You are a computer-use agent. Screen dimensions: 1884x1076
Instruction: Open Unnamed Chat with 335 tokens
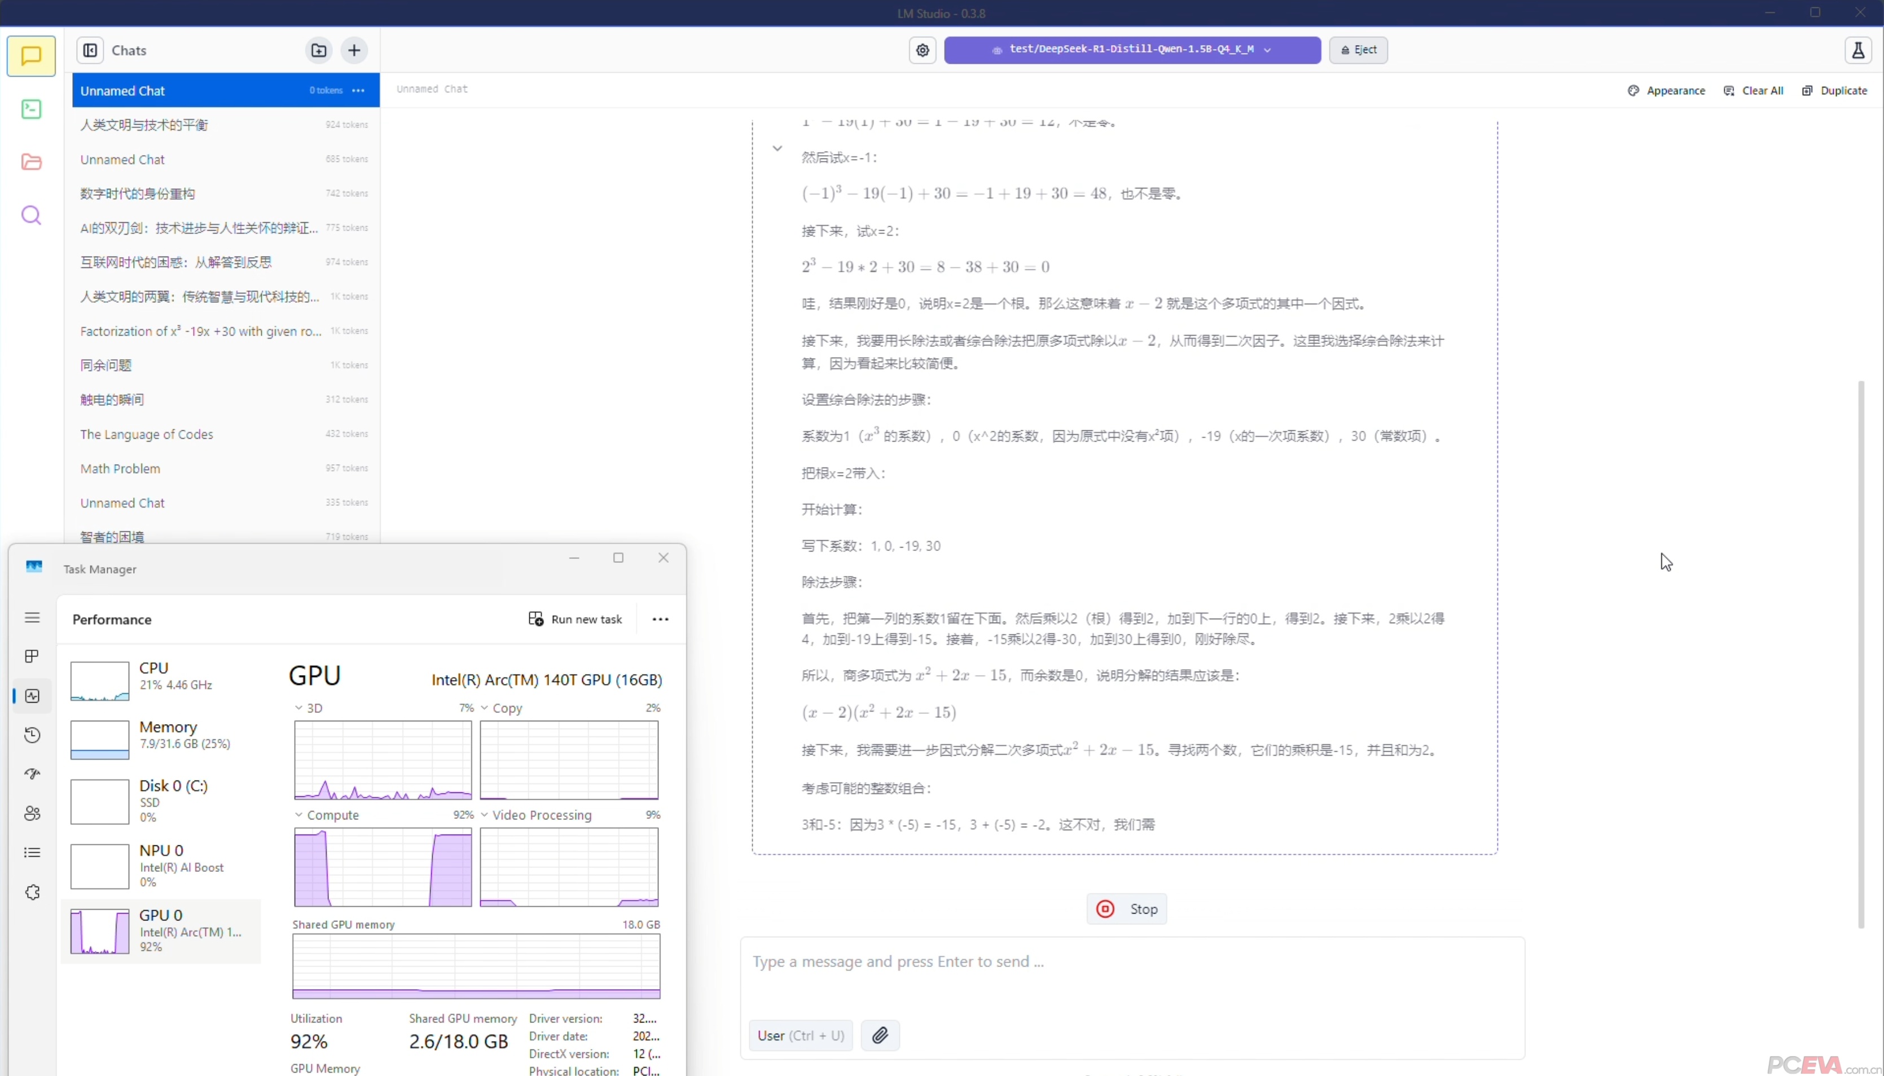click(226, 503)
